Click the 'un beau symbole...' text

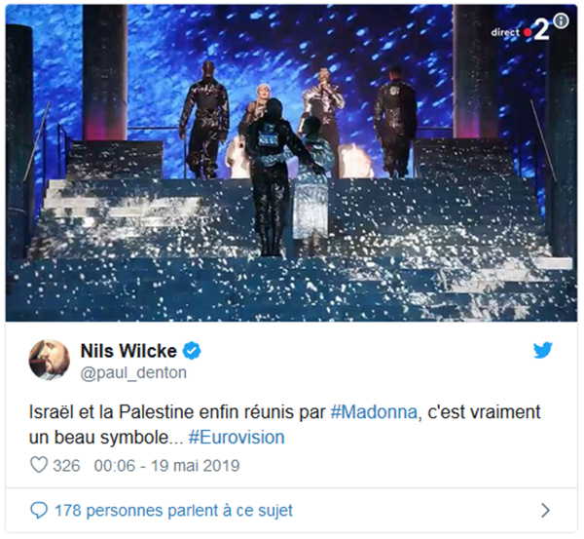[106, 438]
